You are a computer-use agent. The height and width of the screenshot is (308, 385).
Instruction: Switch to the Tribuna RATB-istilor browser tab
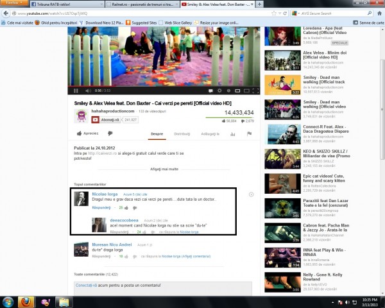click(67, 4)
